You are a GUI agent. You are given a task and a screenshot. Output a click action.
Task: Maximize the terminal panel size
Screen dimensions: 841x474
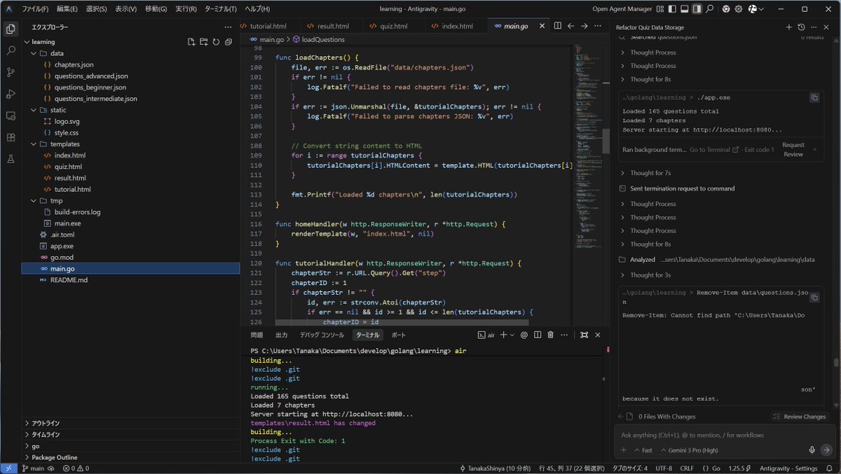pyautogui.click(x=584, y=335)
